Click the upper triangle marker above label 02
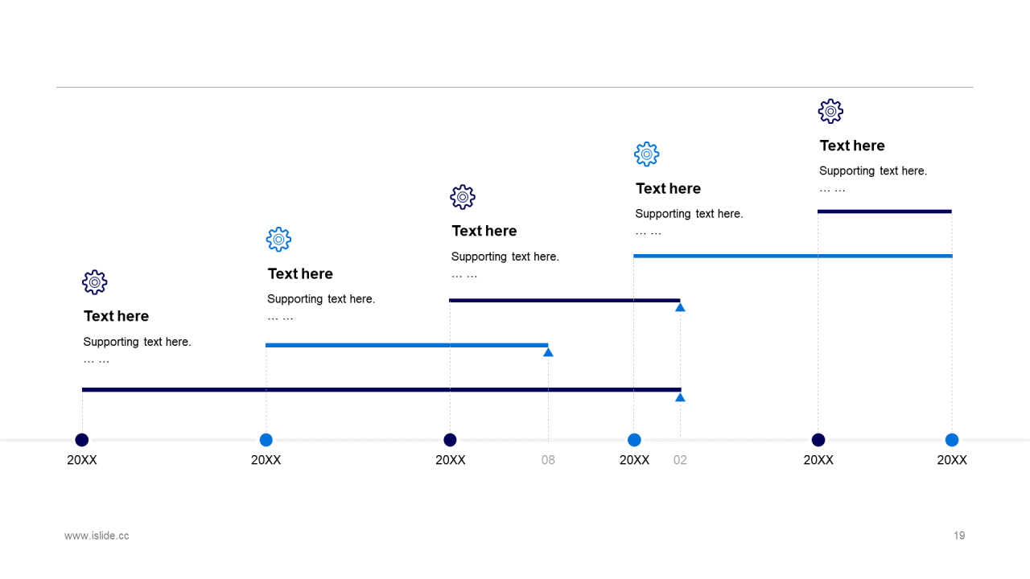The height and width of the screenshot is (579, 1030). (680, 307)
